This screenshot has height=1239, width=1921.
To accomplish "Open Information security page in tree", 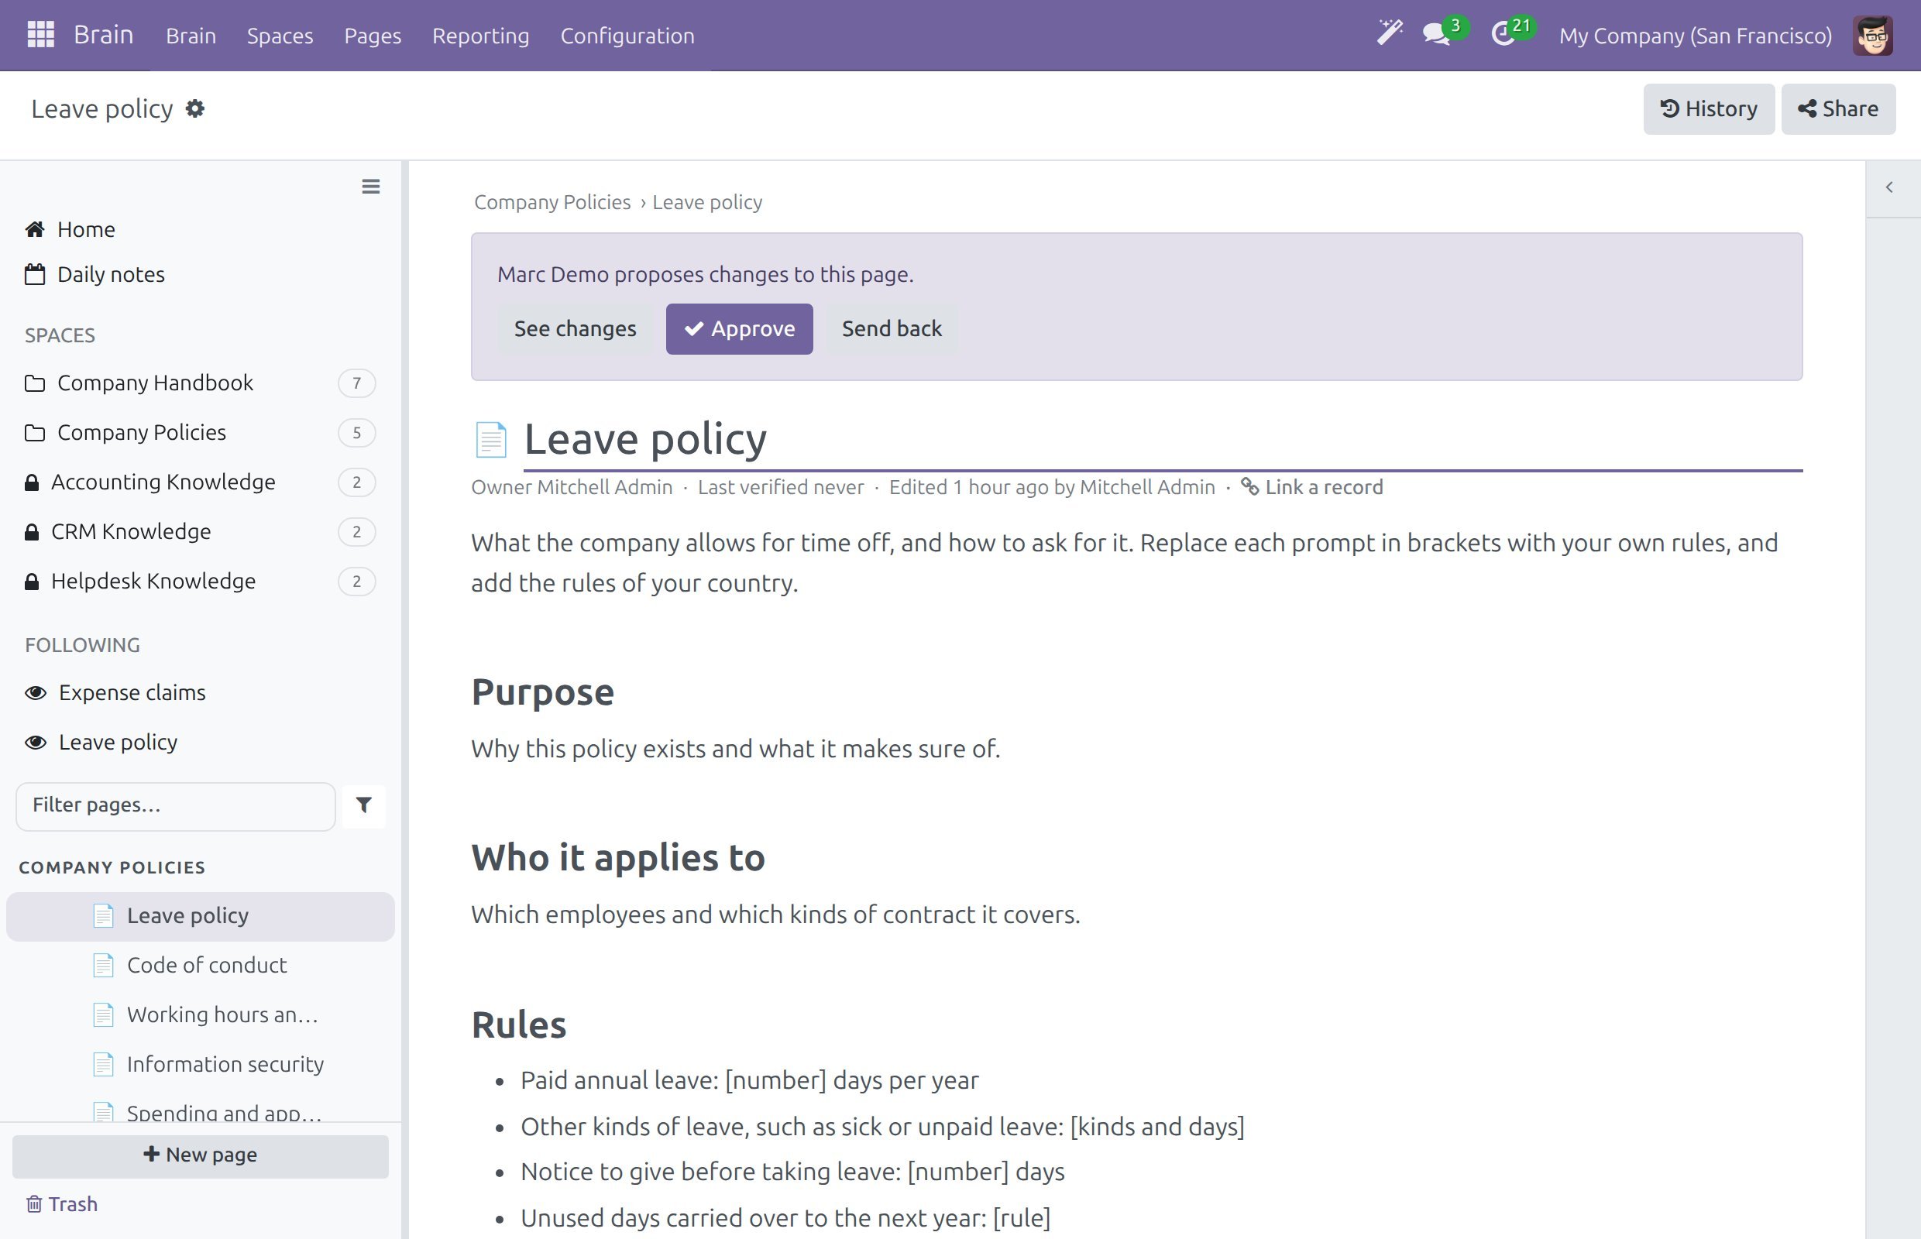I will (x=201, y=1065).
